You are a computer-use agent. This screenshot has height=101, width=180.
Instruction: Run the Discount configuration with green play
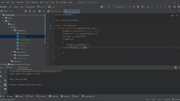click(x=130, y=7)
